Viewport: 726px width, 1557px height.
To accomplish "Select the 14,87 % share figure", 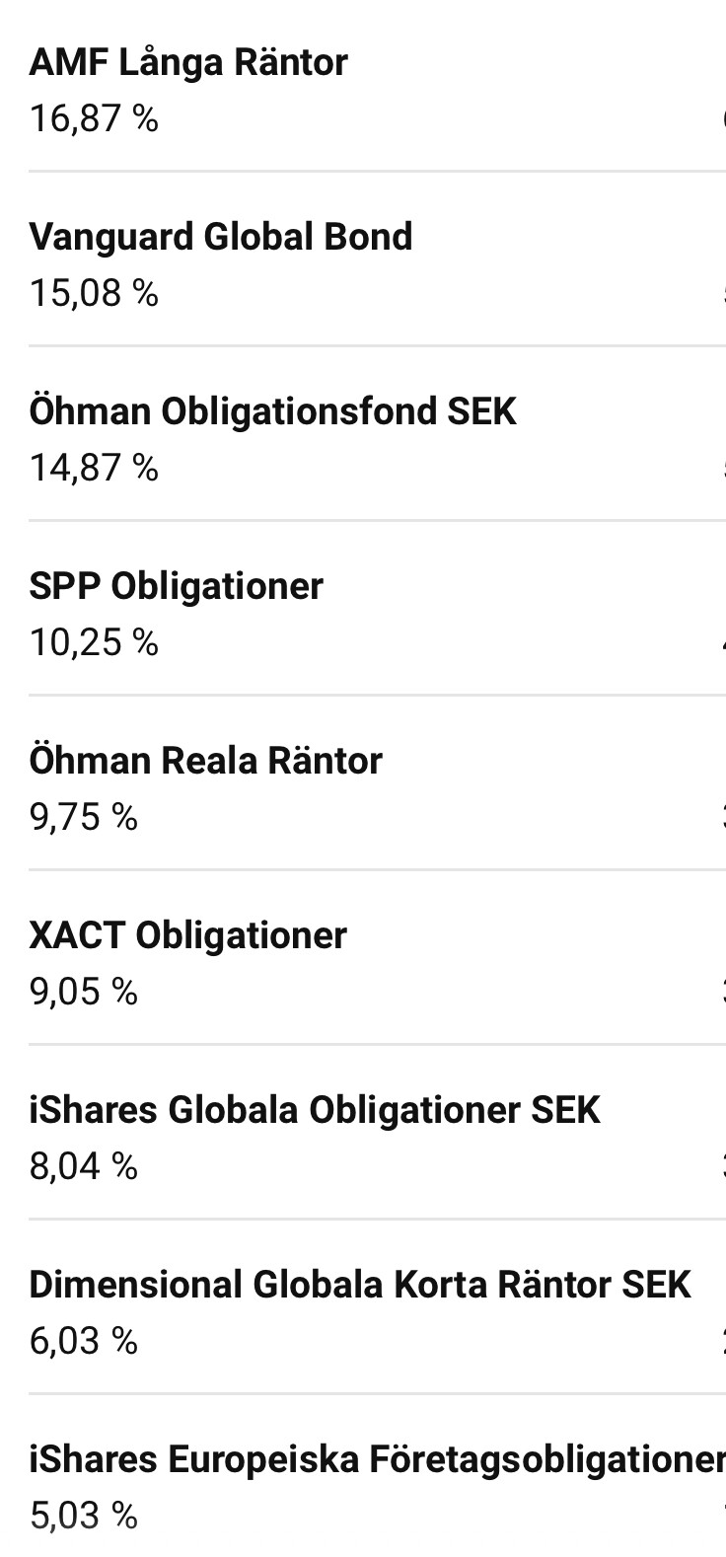I will (x=94, y=468).
